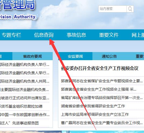Open article 湖南省安委会来我省调研安全生产工作
This screenshot has width=144, height=133.
(93, 106)
